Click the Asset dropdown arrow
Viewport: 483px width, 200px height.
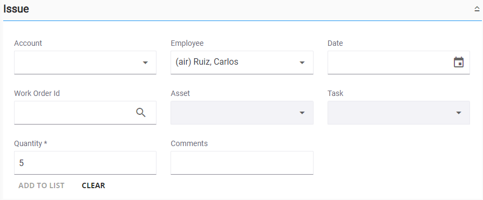point(302,113)
